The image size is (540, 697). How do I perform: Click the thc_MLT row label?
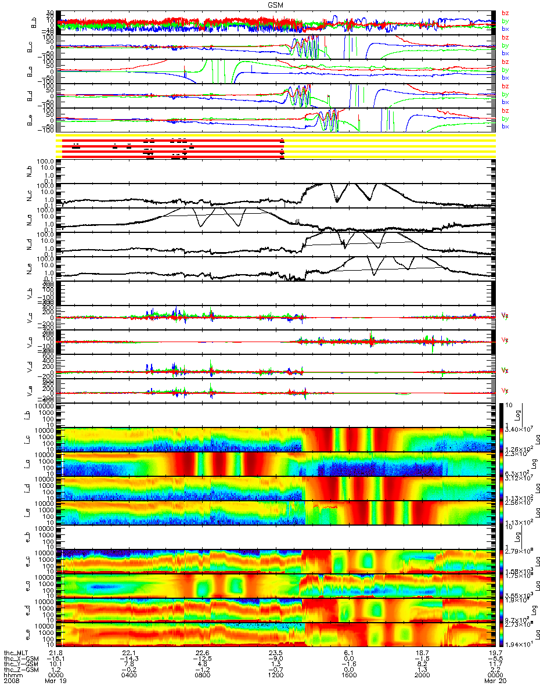17,653
